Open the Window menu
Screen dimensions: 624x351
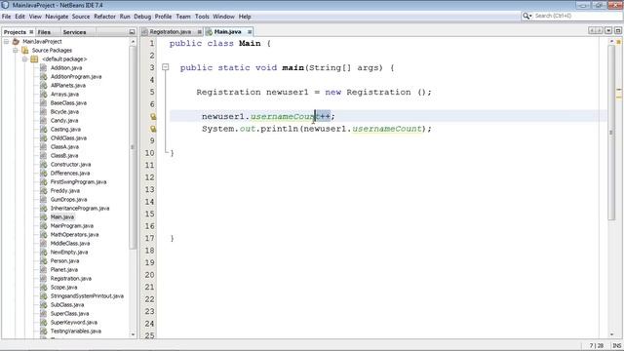coord(223,17)
